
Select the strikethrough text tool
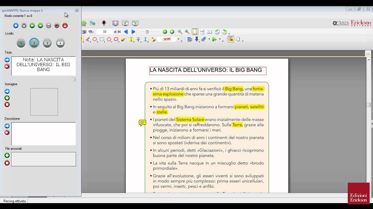[138, 39]
